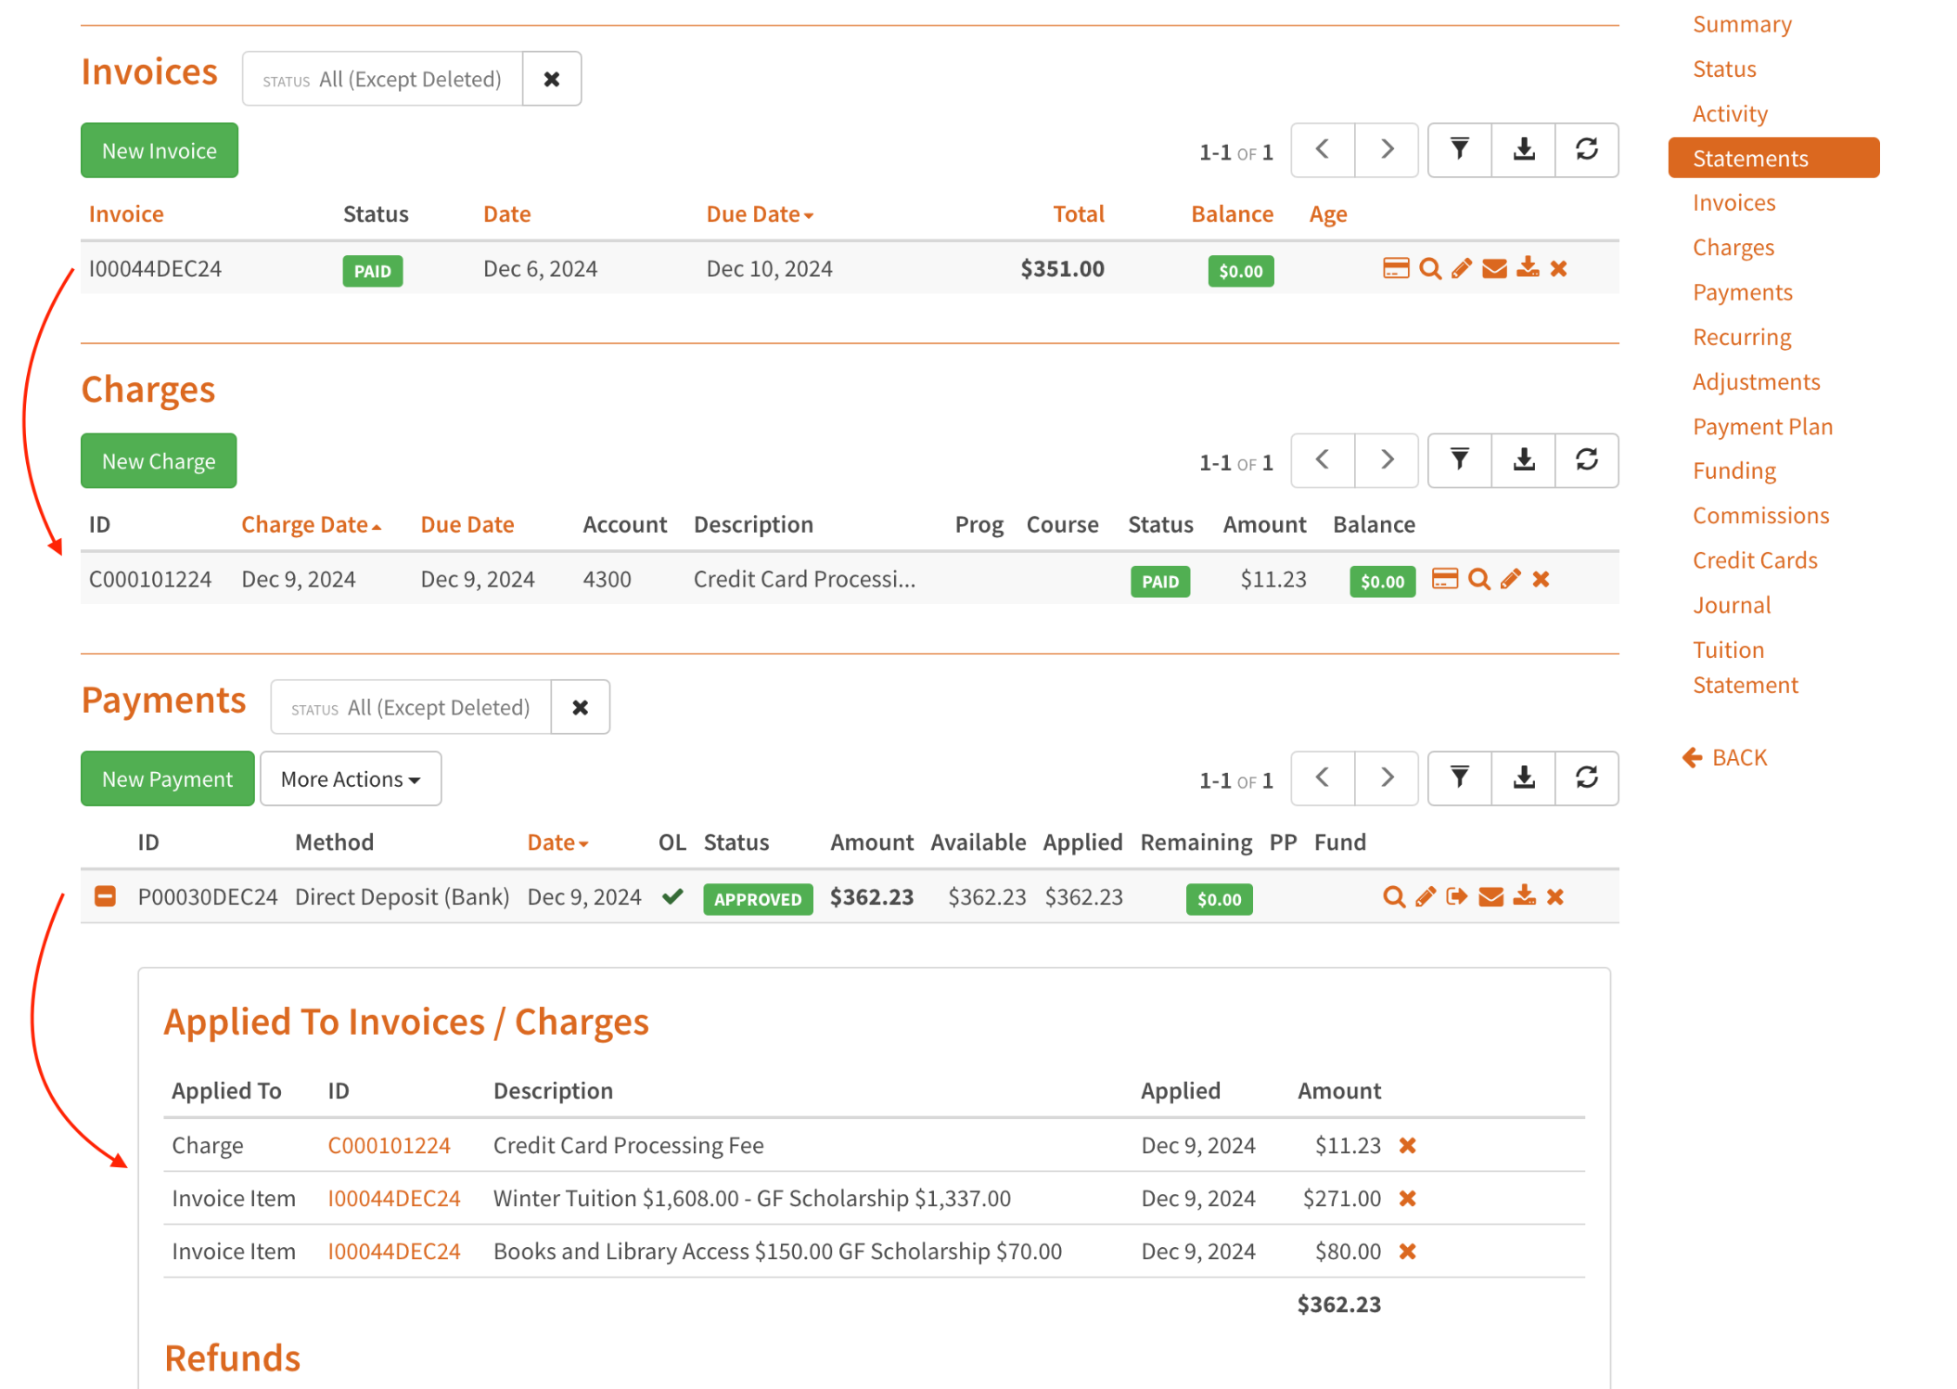The image size is (1957, 1389).
Task: Click the refresh icon in the Charges toolbar
Action: coord(1586,460)
